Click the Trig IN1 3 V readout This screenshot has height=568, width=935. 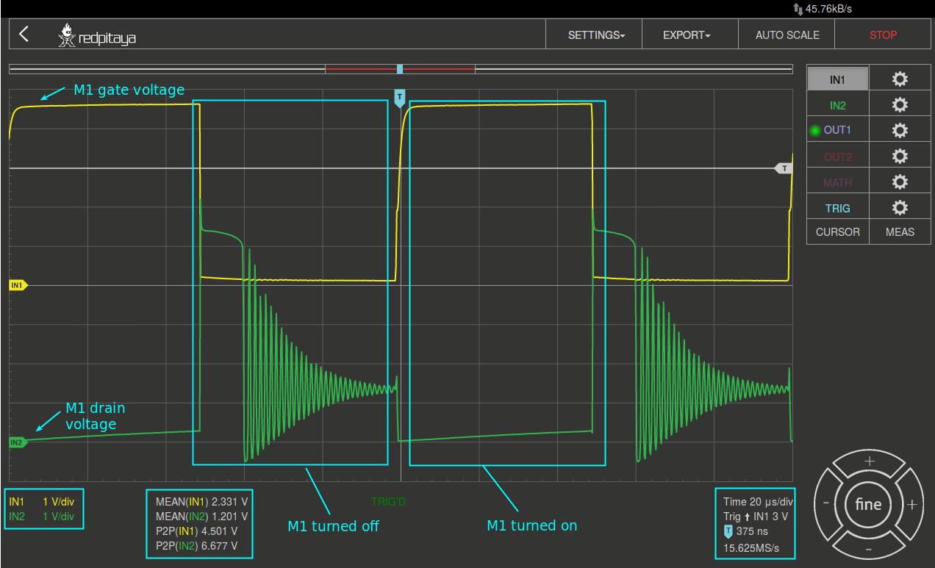pos(756,517)
